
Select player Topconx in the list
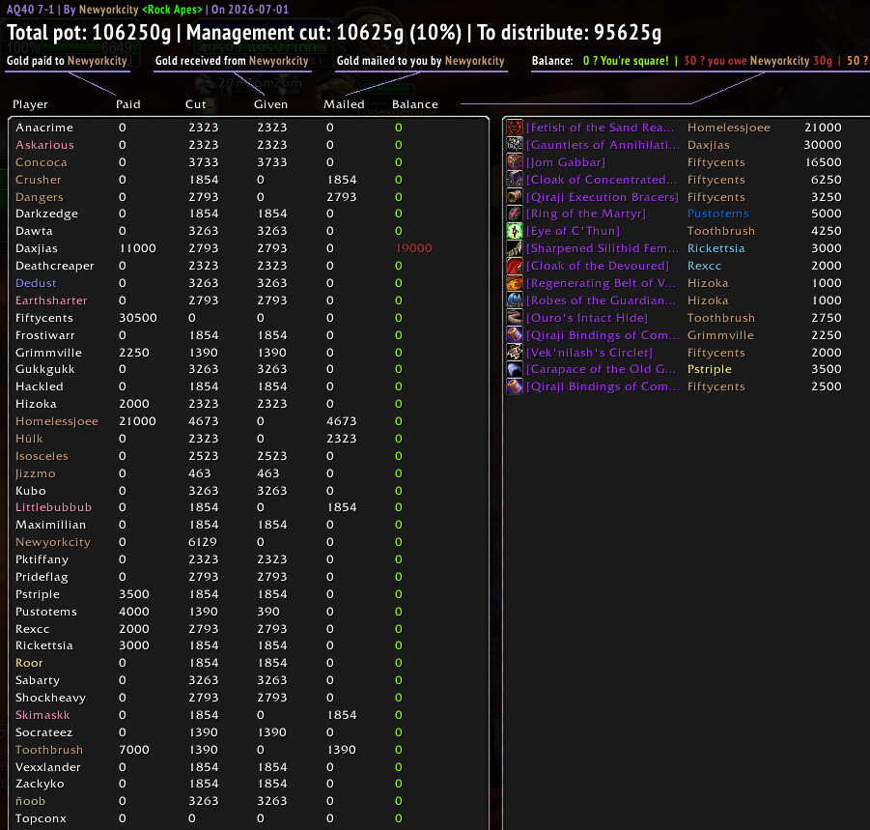click(41, 818)
